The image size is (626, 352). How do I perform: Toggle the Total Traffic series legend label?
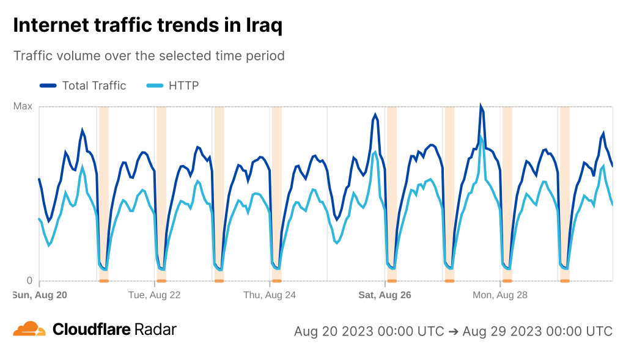point(94,86)
